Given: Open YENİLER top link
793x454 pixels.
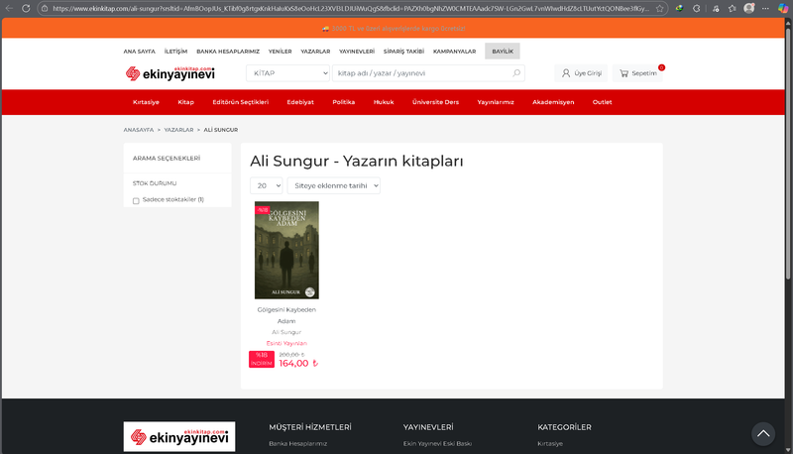Looking at the screenshot, I should click(280, 52).
